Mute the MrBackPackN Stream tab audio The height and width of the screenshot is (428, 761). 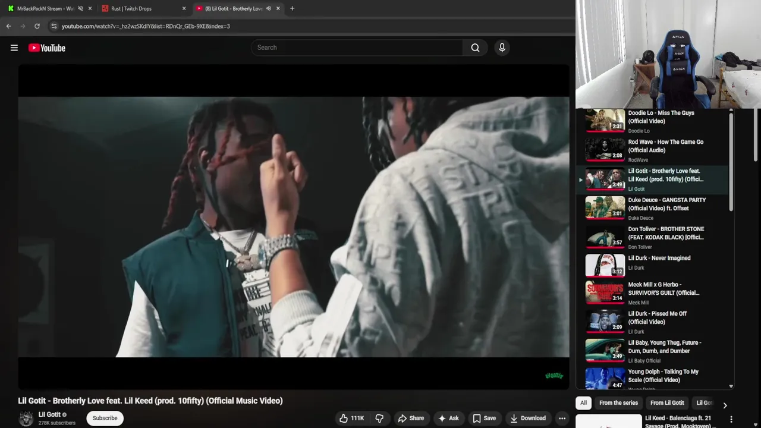(80, 8)
